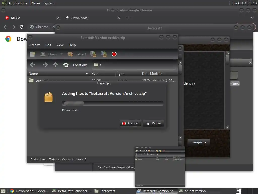The height and width of the screenshot is (194, 258).
Task: Click the MEGA favicon on the tab
Action: [x=7, y=18]
